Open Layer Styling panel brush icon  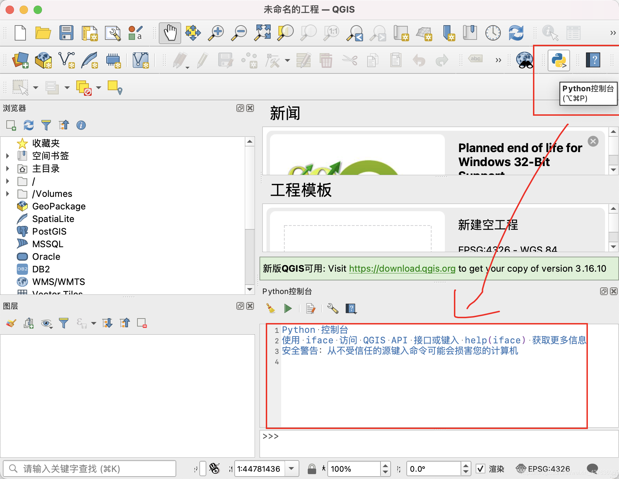(x=11, y=323)
